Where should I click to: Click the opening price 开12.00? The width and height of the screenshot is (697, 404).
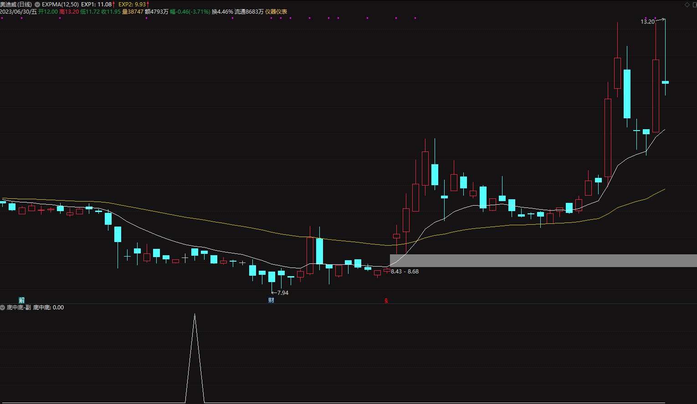point(48,12)
